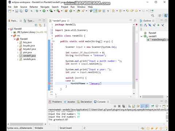Collapse the Randell project tree node
This screenshot has height=131, width=175.
coord(9,29)
